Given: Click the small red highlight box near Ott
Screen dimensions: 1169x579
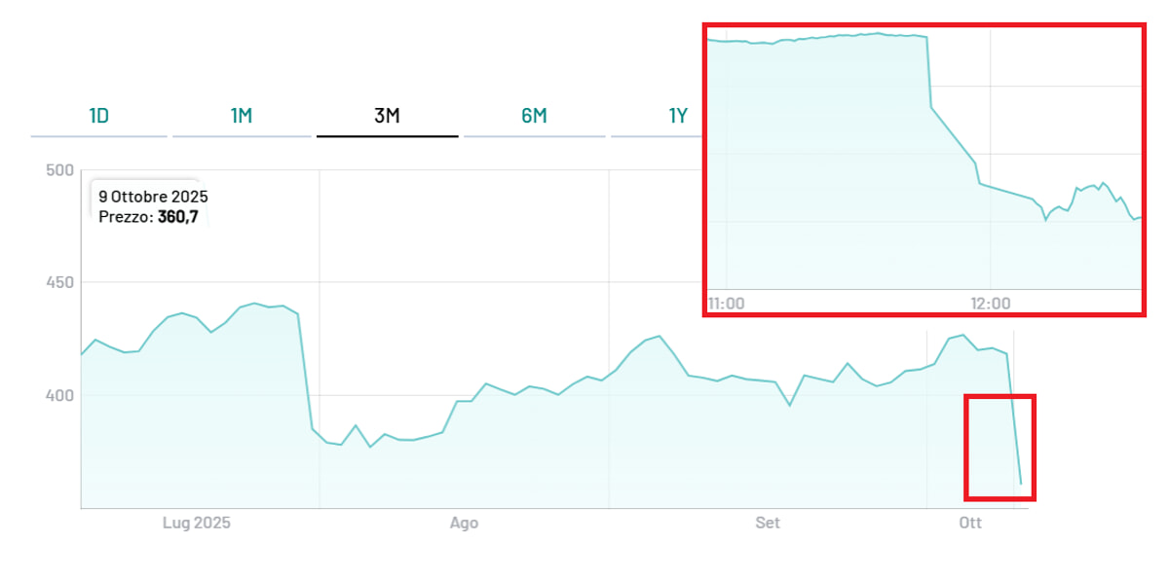Looking at the screenshot, I should (999, 448).
